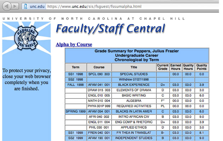Image resolution: width=223 pixels, height=141 pixels.
Task: Click the BASIC WRITING title cell
Action: [134, 96]
